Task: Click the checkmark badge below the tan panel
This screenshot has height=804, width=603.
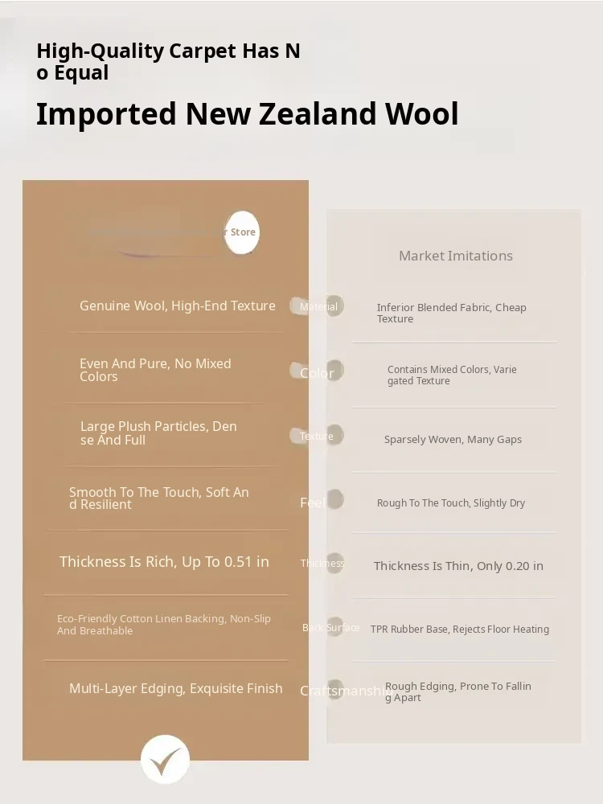Action: pos(165,759)
